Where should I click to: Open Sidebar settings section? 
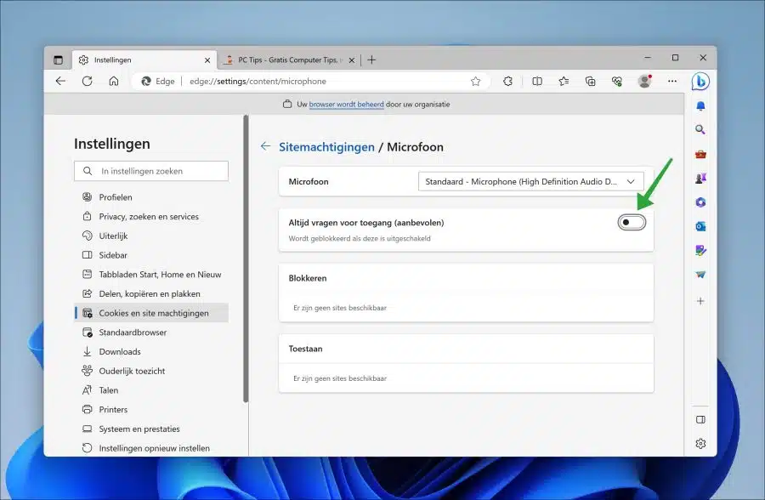pyautogui.click(x=151, y=255)
